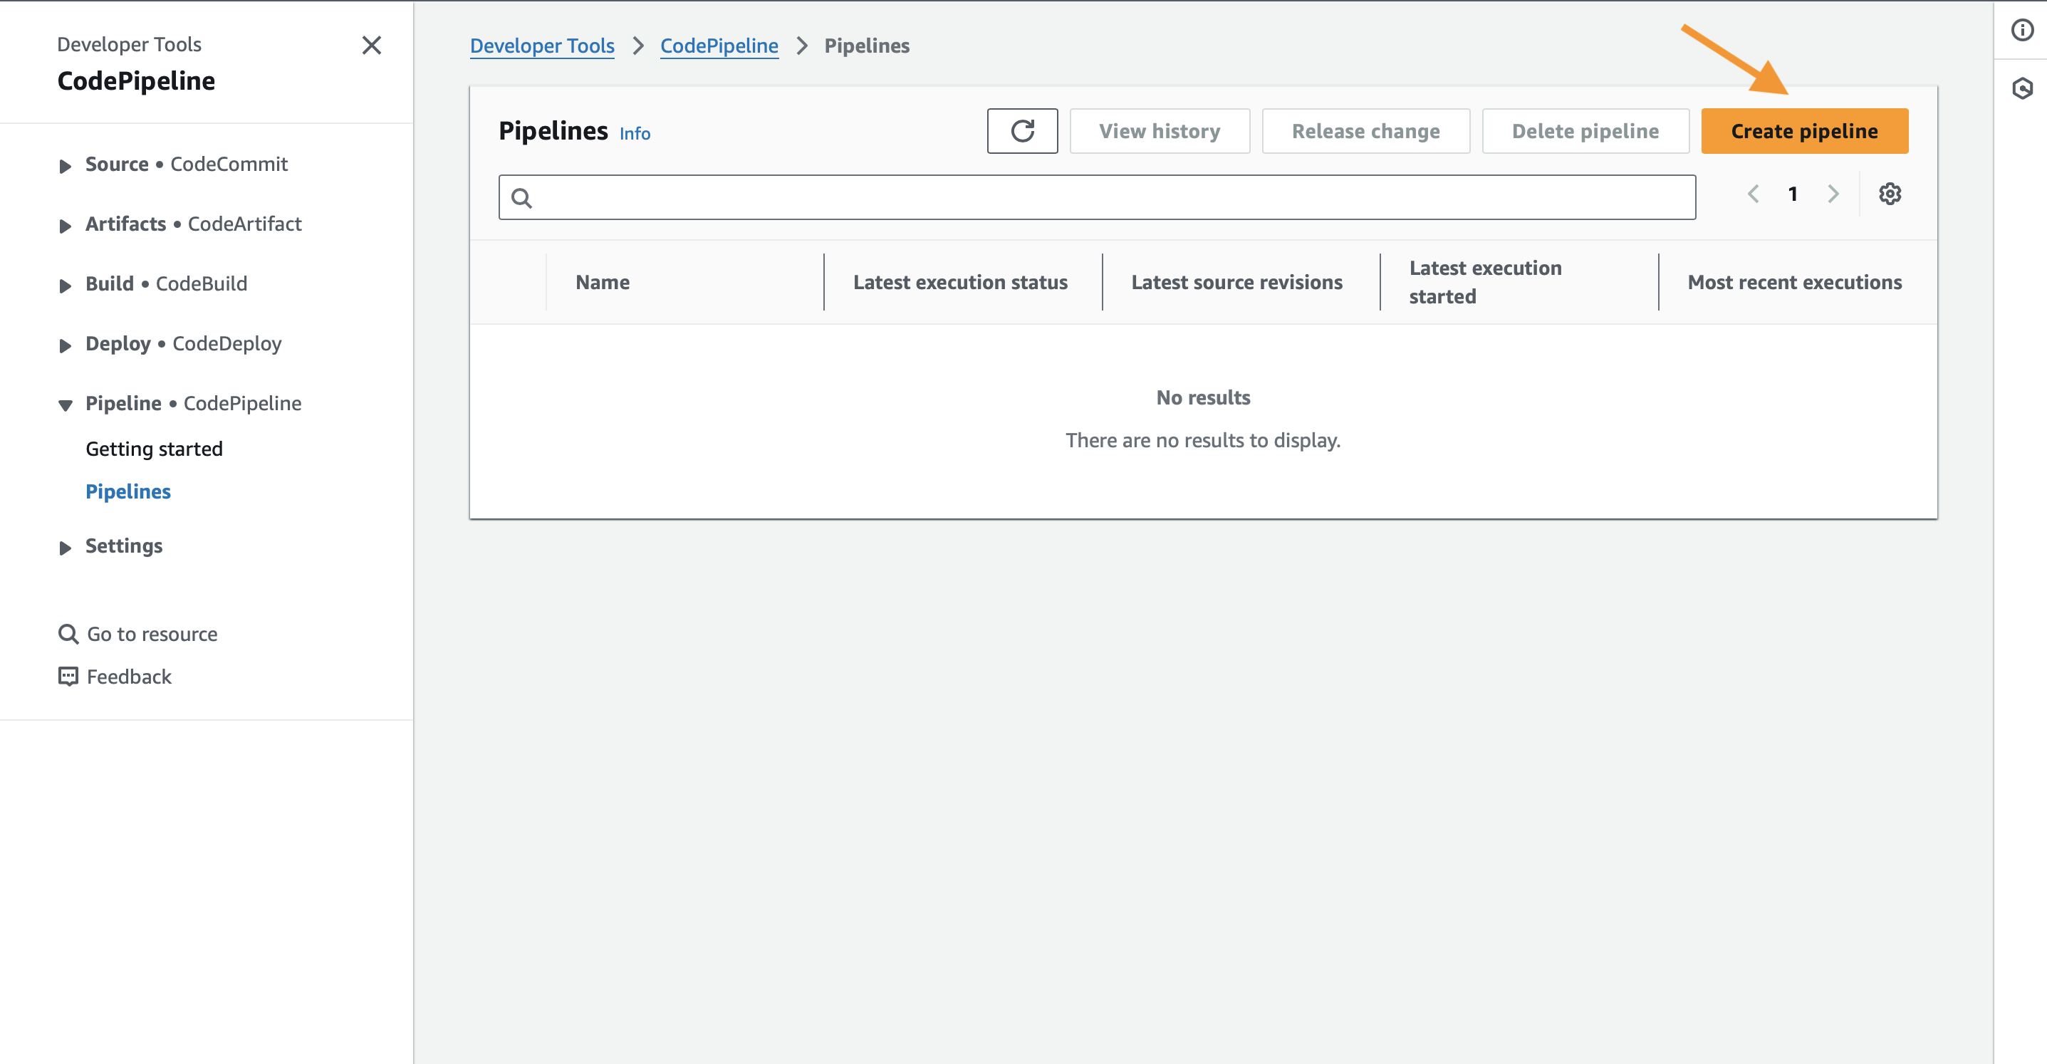Sort by Name column header
Image resolution: width=2047 pixels, height=1064 pixels.
point(603,282)
